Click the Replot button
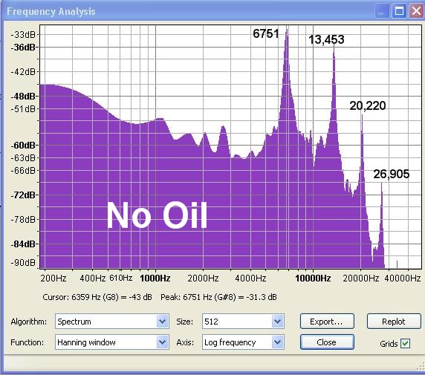Screen dimensions: 425x375 [x=394, y=322]
